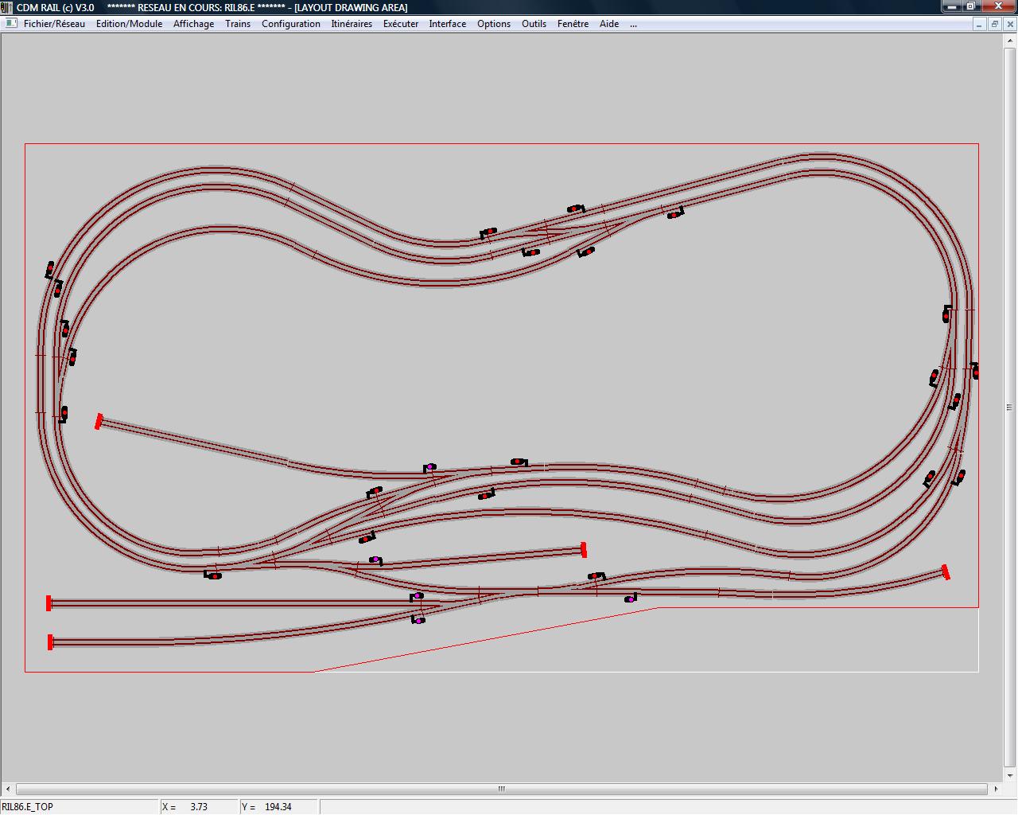Click the document icon left of Fichier/Réseau
Viewport: 1018px width, 815px height.
pyautogui.click(x=11, y=23)
